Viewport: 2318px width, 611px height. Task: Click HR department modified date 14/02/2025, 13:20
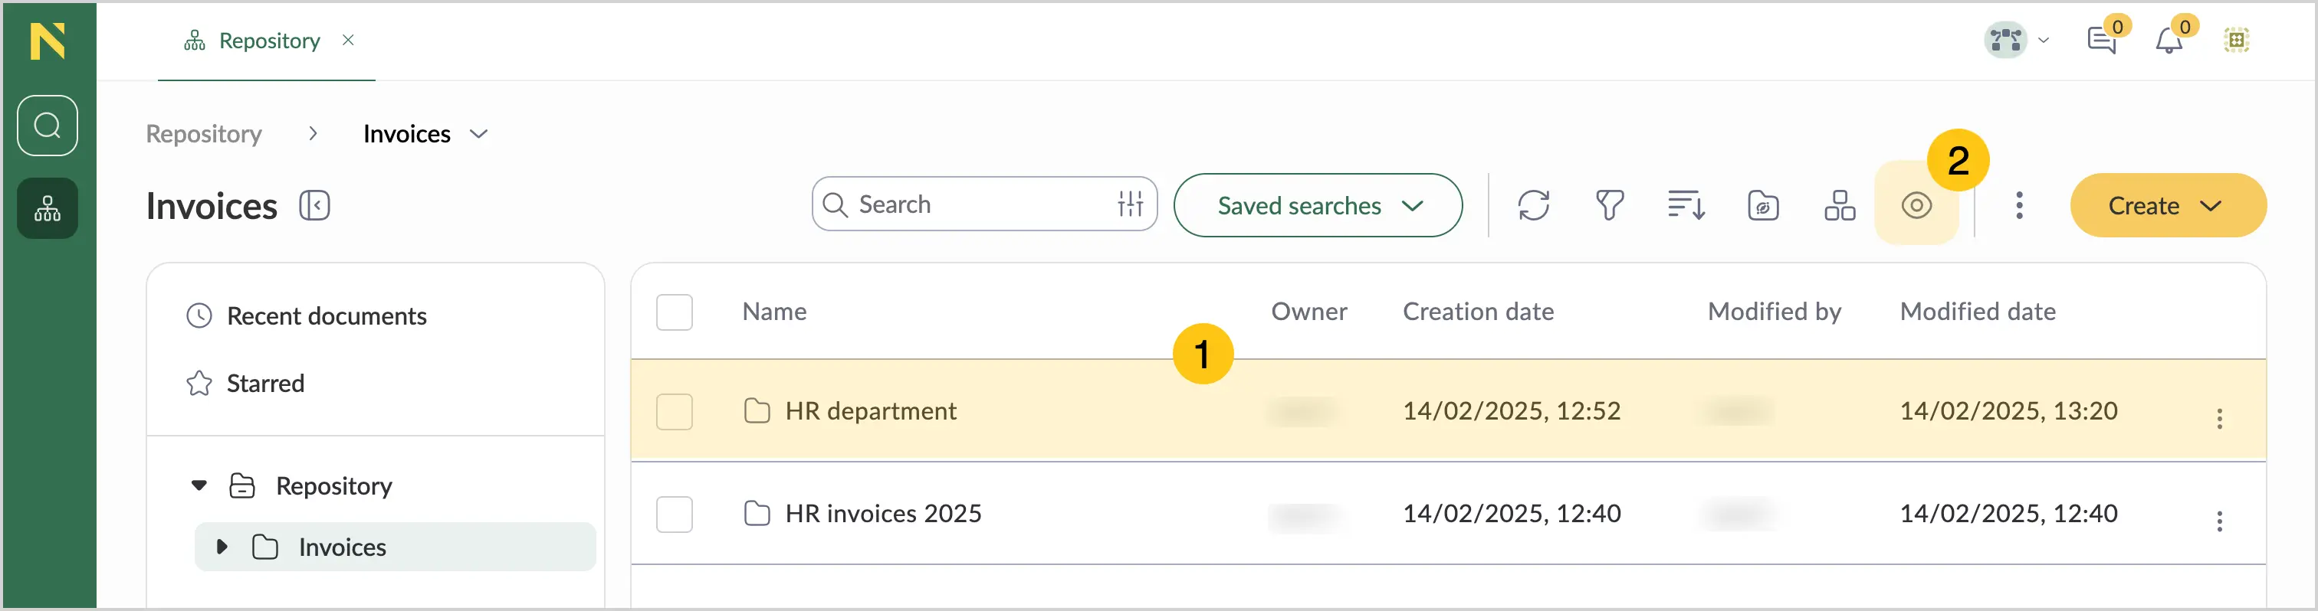point(2008,411)
